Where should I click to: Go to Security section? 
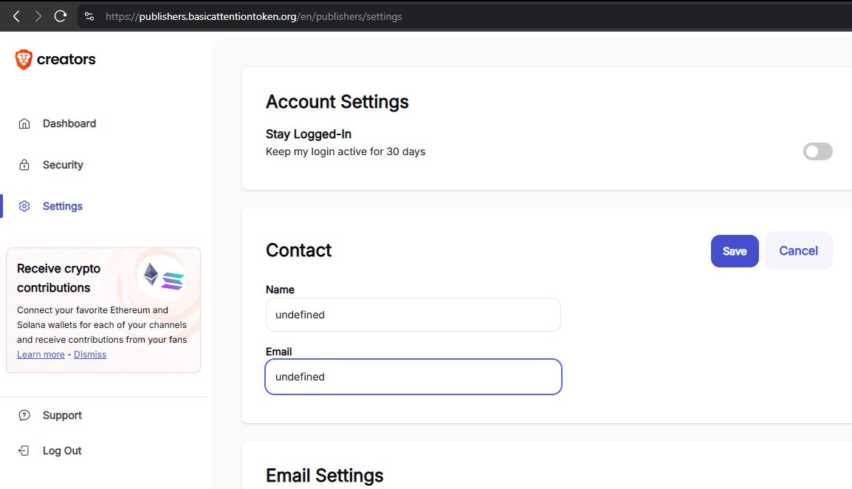tap(63, 165)
